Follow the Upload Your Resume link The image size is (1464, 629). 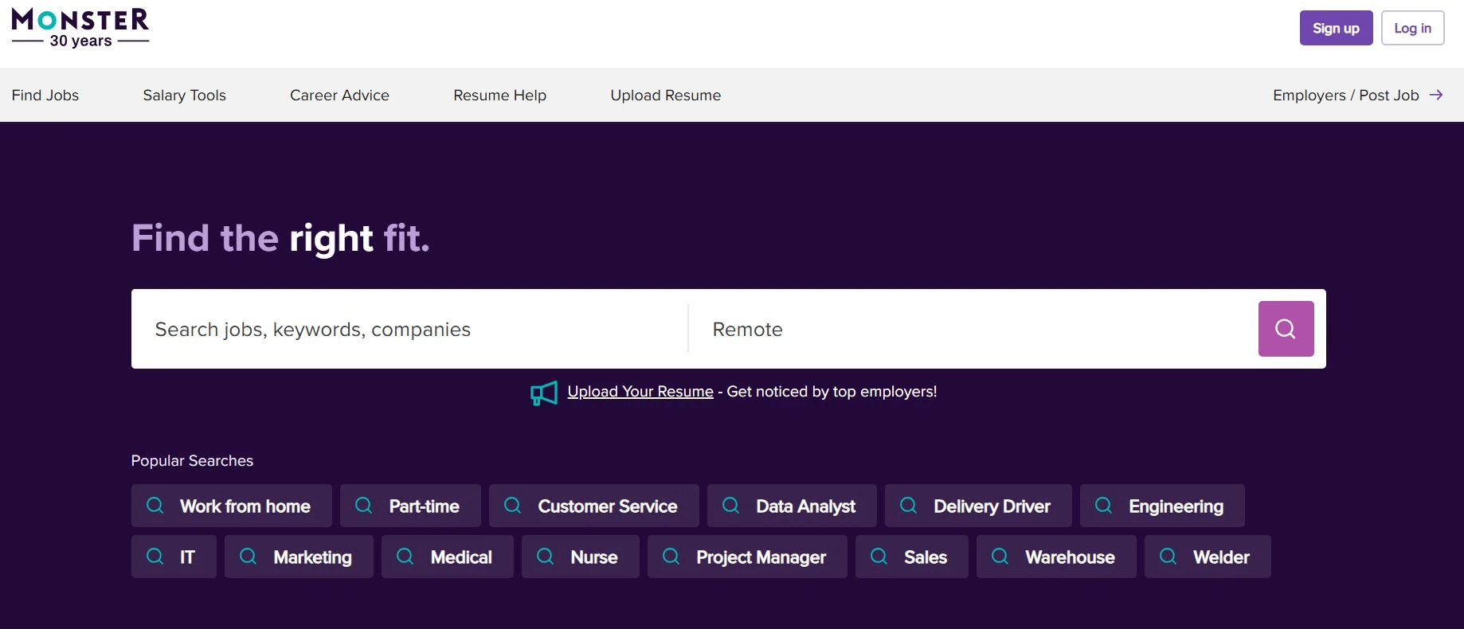[640, 392]
